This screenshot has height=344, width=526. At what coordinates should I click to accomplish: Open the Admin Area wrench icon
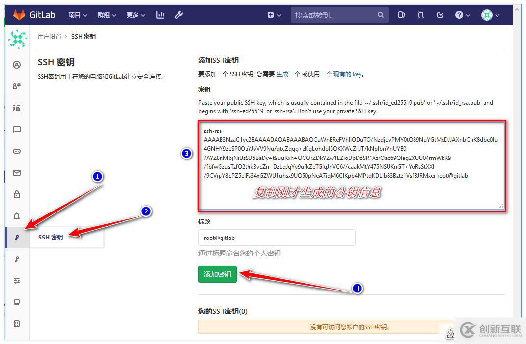178,15
